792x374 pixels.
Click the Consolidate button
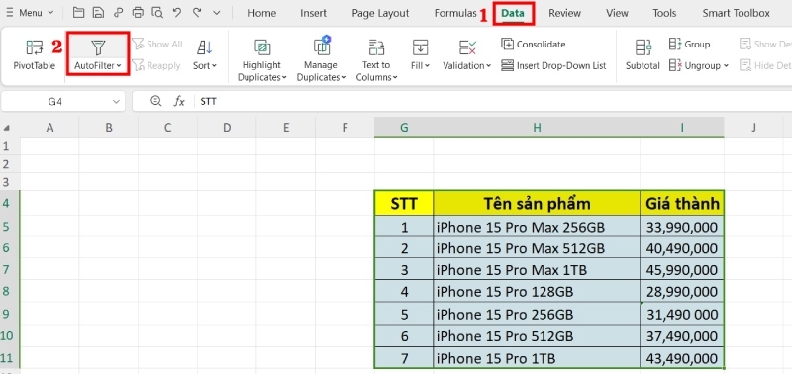point(534,44)
